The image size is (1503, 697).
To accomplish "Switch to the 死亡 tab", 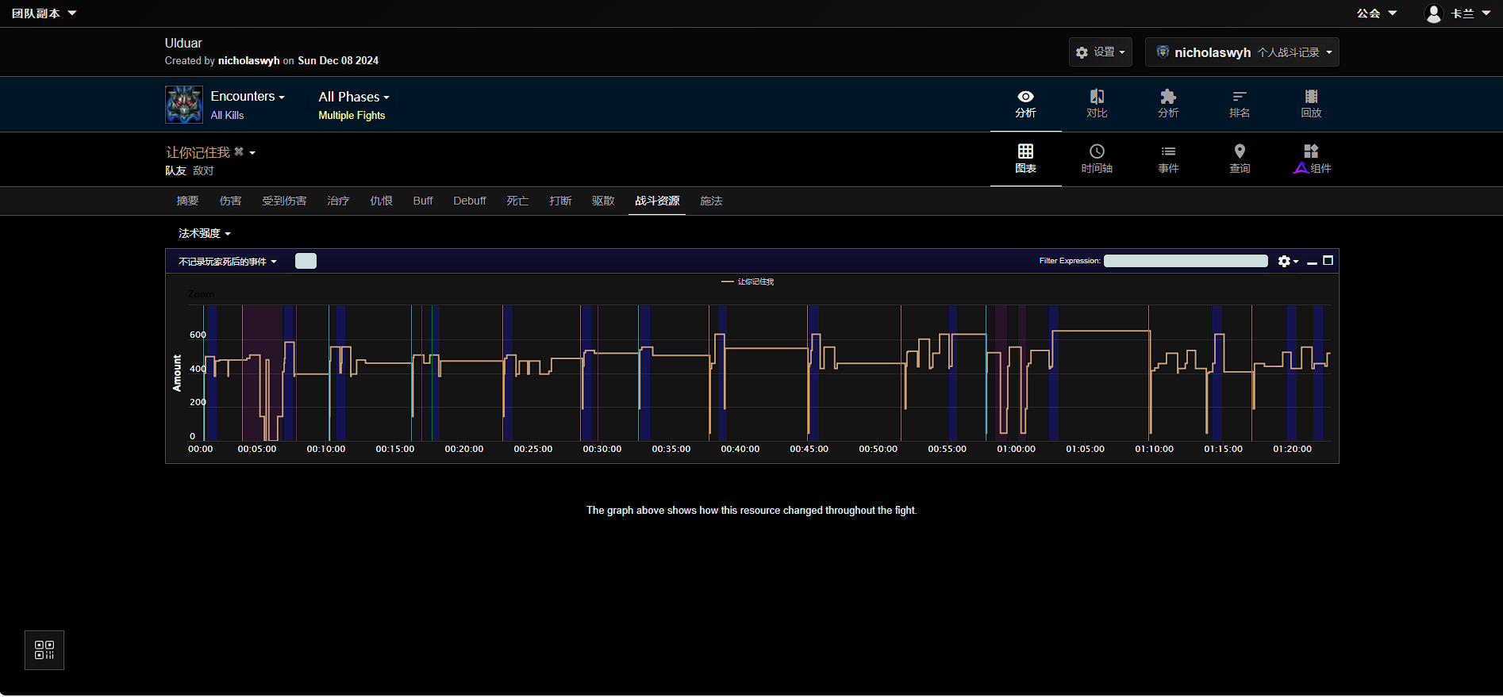I will pos(517,201).
